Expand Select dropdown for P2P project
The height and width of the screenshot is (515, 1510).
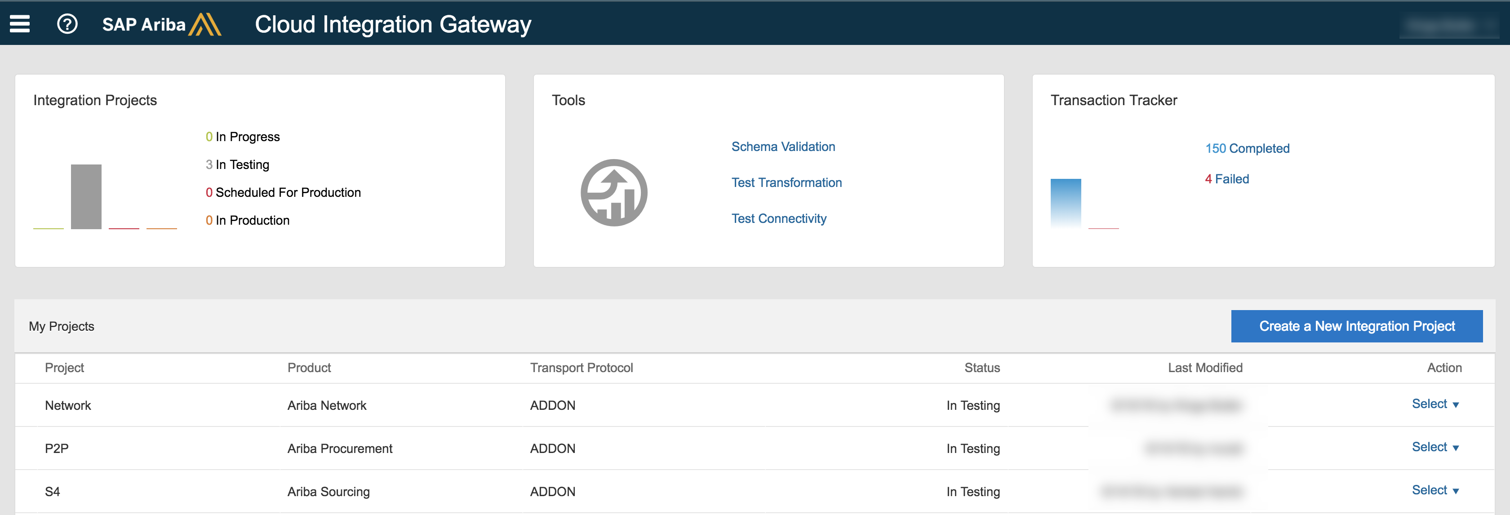point(1434,447)
